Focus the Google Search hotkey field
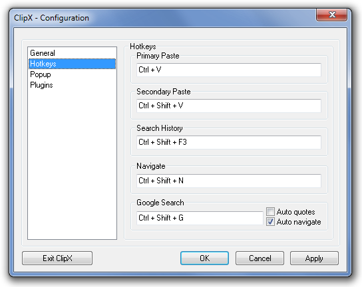Screen dimensions: 362x287 [x=200, y=218]
